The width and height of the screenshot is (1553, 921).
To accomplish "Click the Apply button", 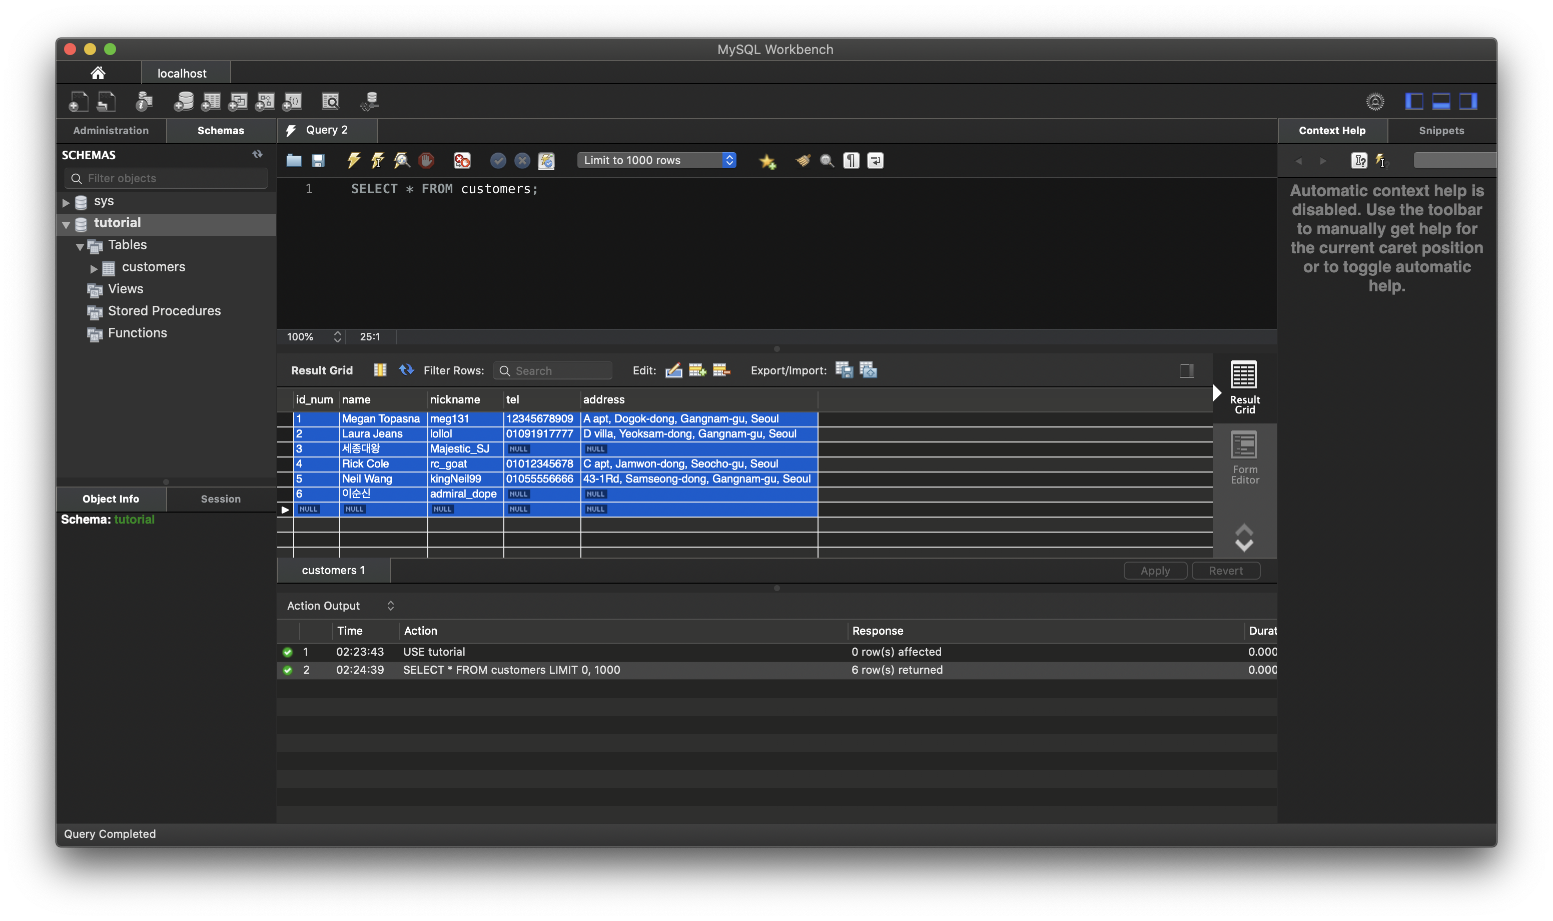I will pos(1155,570).
